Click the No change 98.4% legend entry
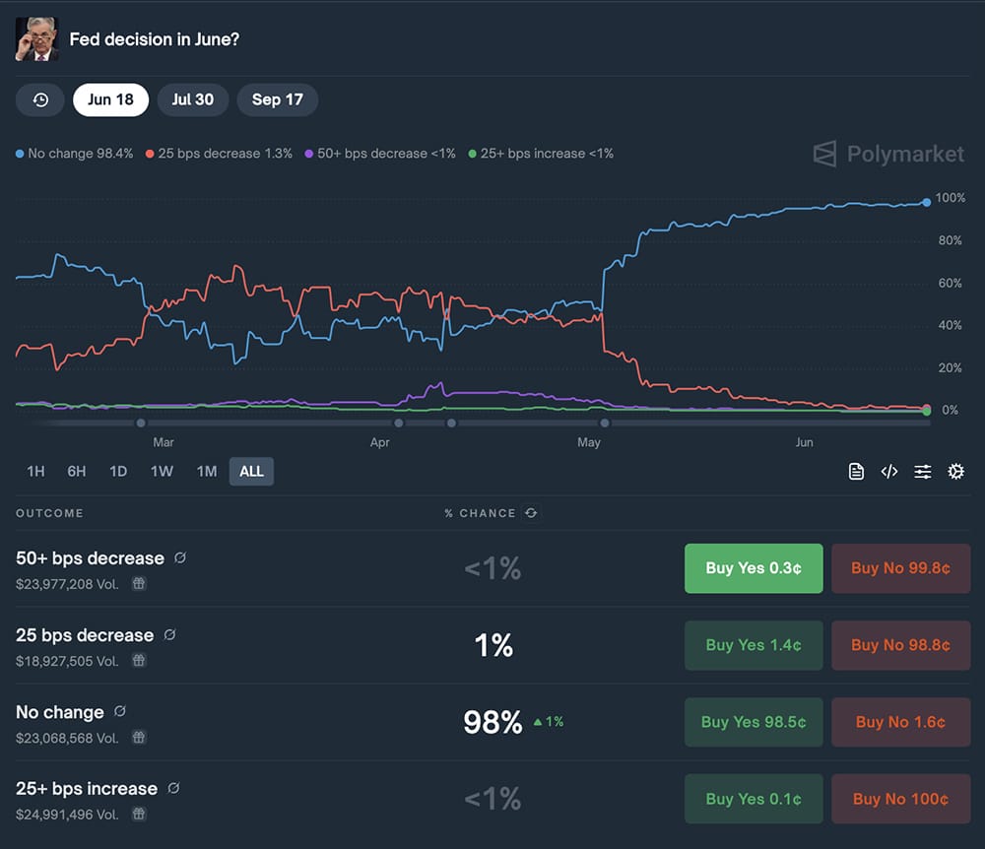The height and width of the screenshot is (849, 985). coord(75,154)
